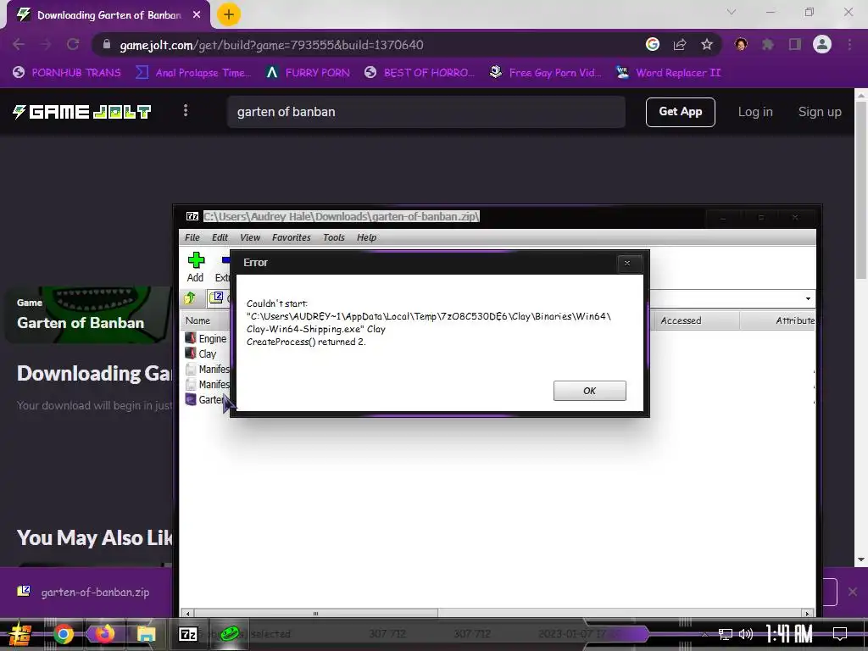
Task: Open File Explorer from the taskbar
Action: (x=146, y=634)
